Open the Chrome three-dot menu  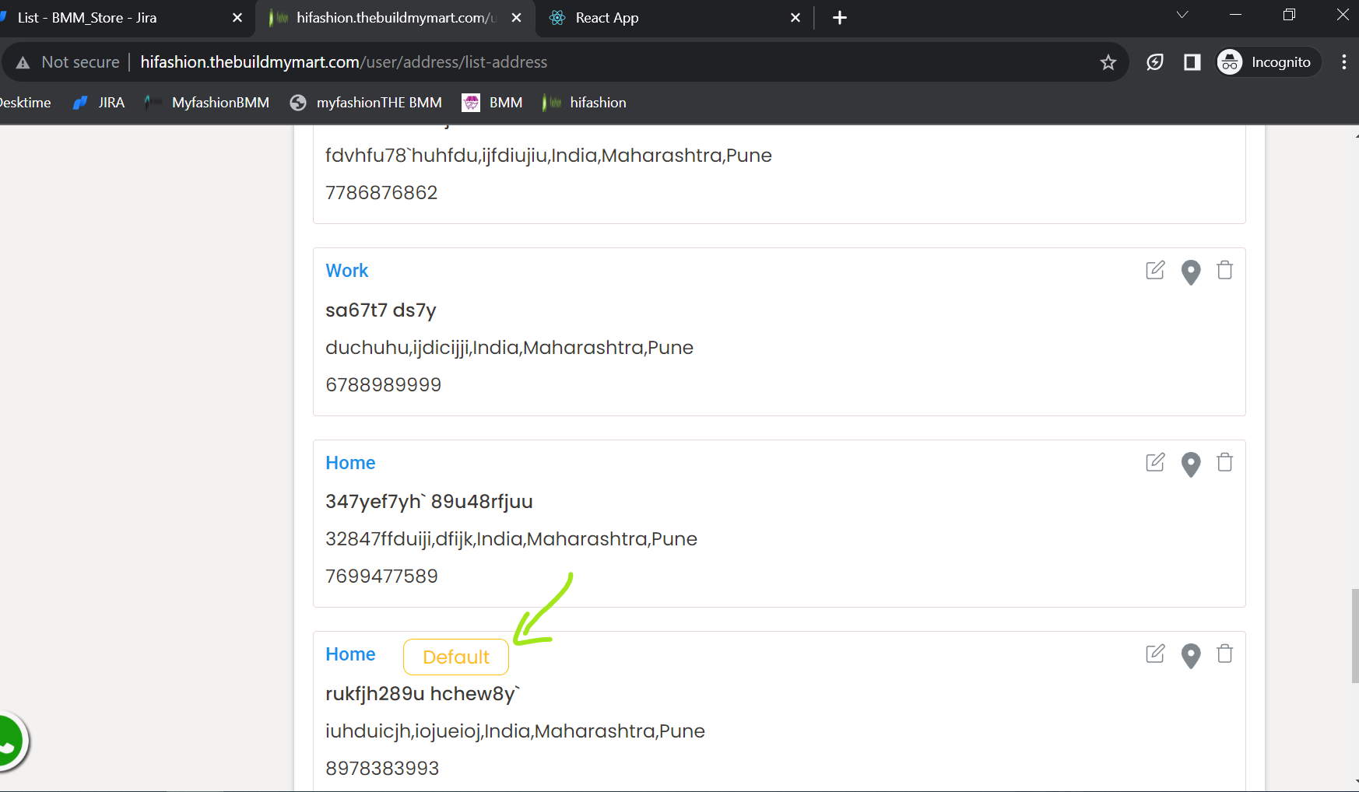1344,62
